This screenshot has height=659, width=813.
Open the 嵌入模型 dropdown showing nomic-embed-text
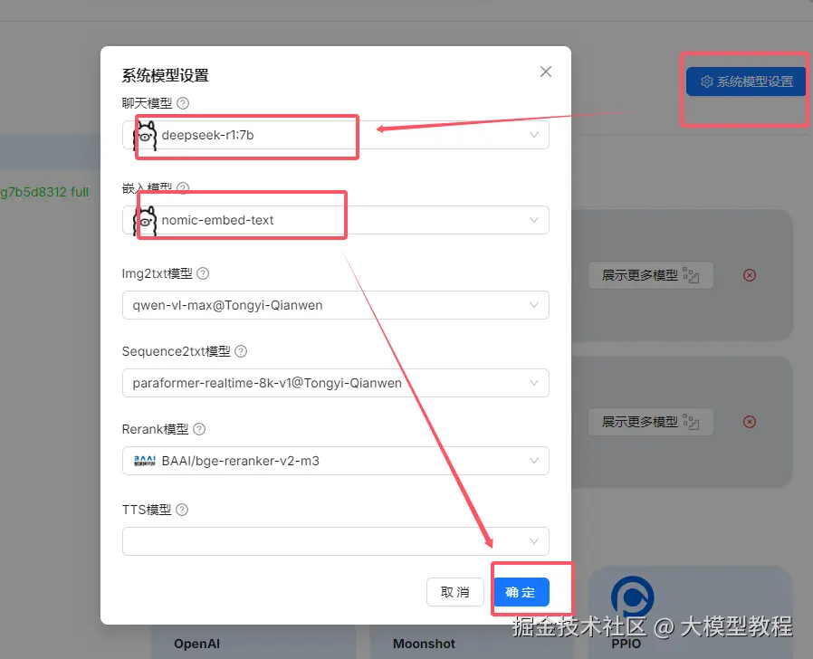click(336, 220)
